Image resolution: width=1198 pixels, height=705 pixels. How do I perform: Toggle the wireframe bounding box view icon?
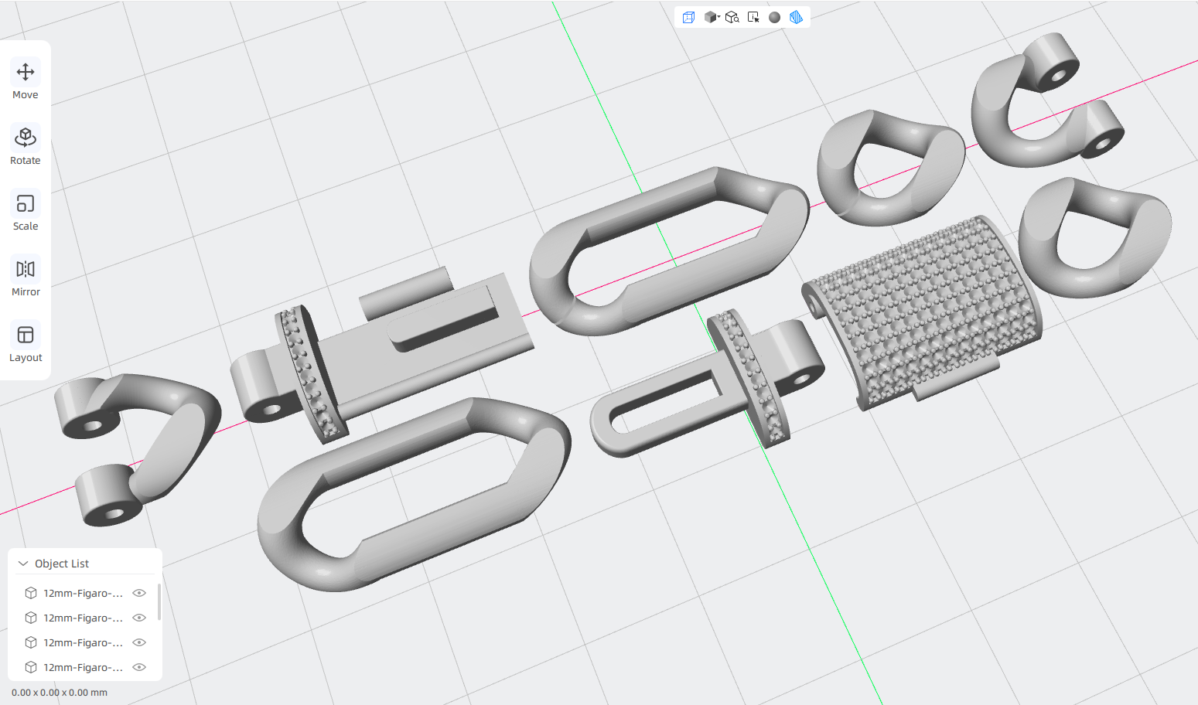point(688,17)
